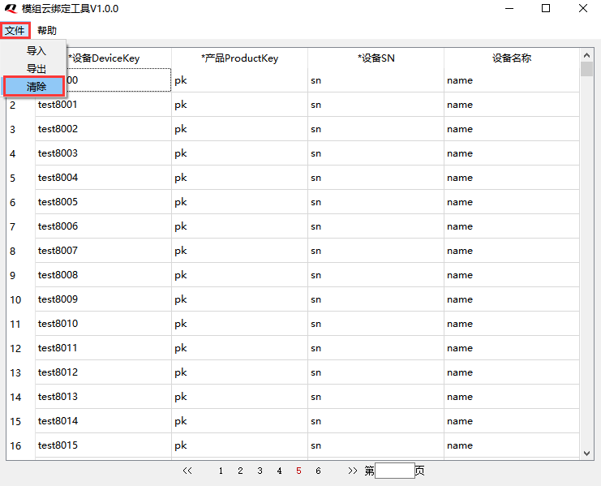The height and width of the screenshot is (486, 601).
Task: Click the *设备SN column header
Action: (376, 58)
